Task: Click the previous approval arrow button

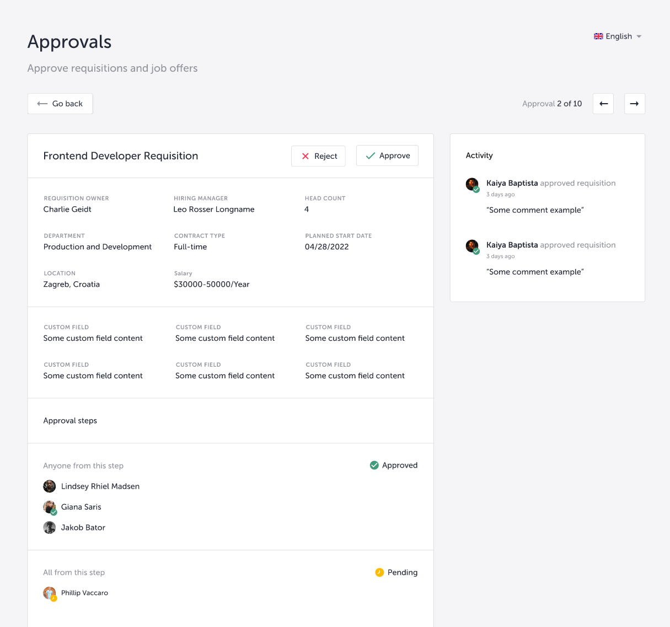Action: click(x=603, y=104)
